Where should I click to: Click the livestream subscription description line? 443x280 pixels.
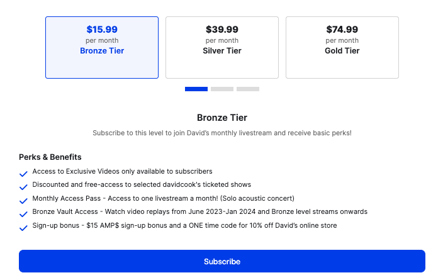[222, 133]
